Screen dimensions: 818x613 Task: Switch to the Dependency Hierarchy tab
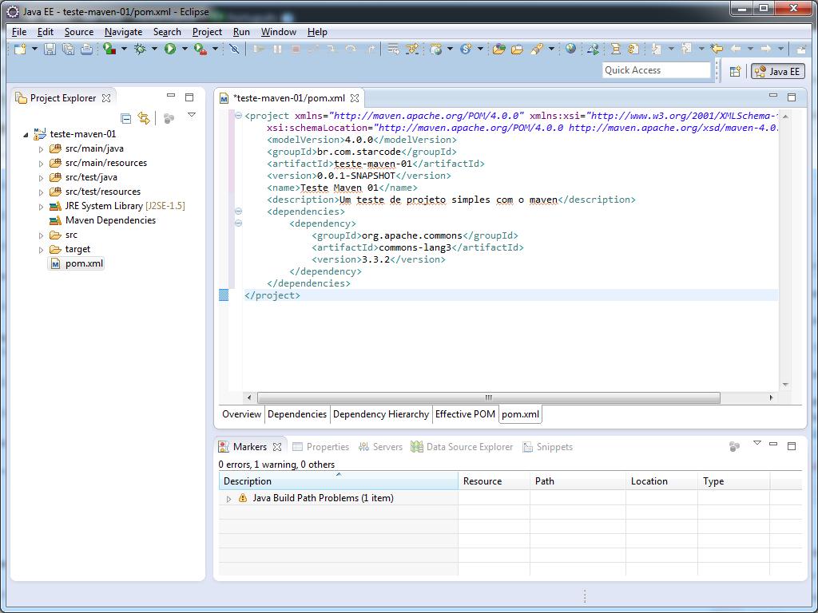[x=381, y=414]
